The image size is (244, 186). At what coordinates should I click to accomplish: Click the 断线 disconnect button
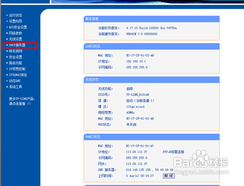tap(169, 176)
